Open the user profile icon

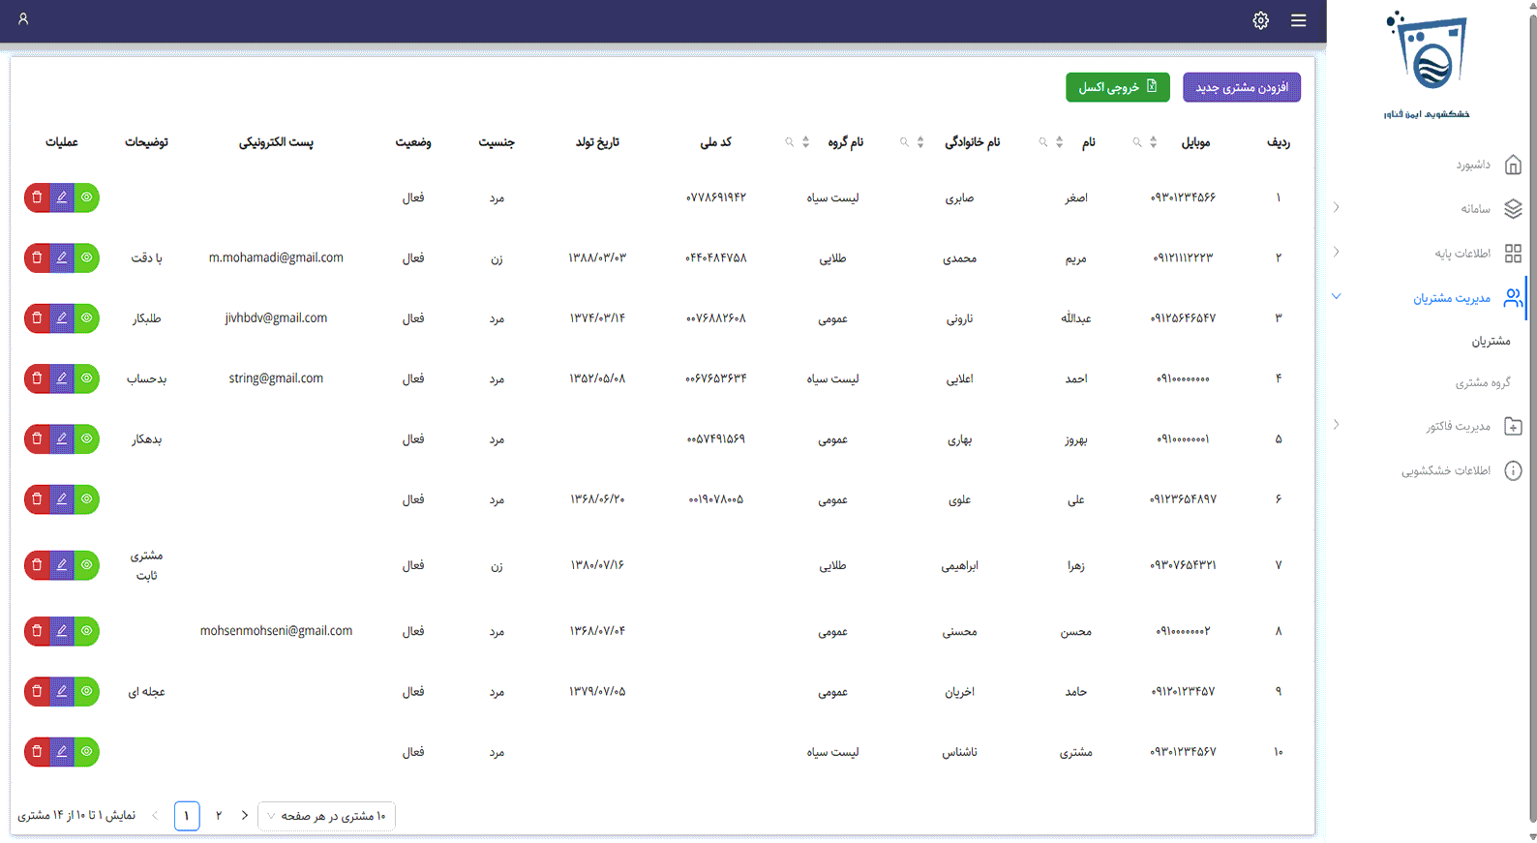coord(23,19)
